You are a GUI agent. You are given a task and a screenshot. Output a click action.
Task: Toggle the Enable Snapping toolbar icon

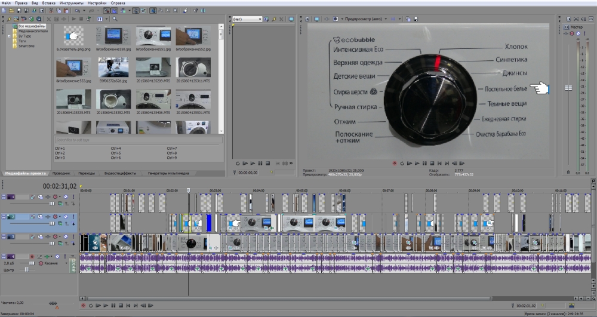(107, 11)
